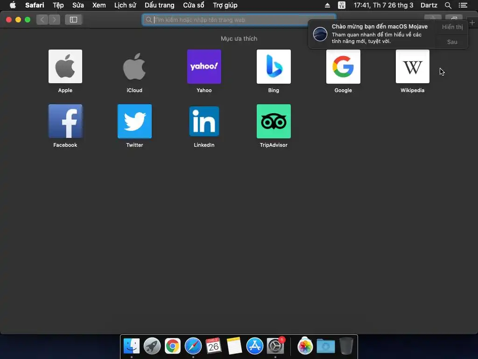Click the date and time in menu bar
Screen dimensions: 478x359
(x=383, y=5)
